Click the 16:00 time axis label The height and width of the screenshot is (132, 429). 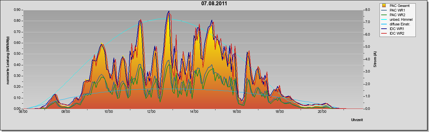point(237,112)
